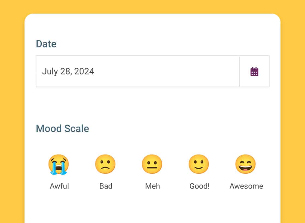Click the "July 28, 2024" date text
Screen dimensions: 305x223
pyautogui.click(x=68, y=72)
